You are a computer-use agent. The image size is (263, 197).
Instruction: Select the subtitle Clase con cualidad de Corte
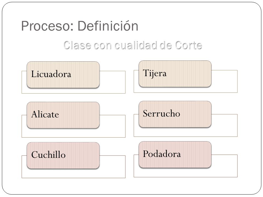pyautogui.click(x=133, y=45)
